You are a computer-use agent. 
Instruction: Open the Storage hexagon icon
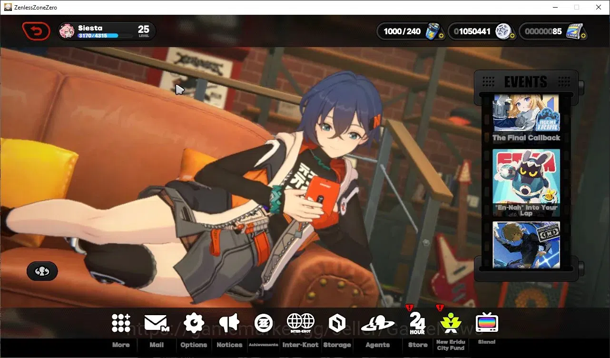click(337, 324)
